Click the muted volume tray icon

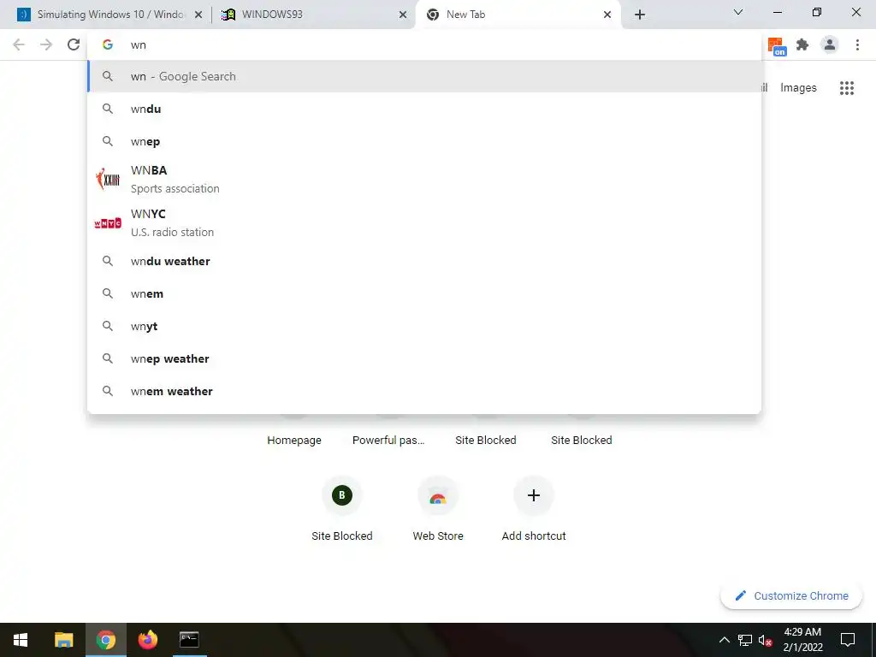coord(765,640)
